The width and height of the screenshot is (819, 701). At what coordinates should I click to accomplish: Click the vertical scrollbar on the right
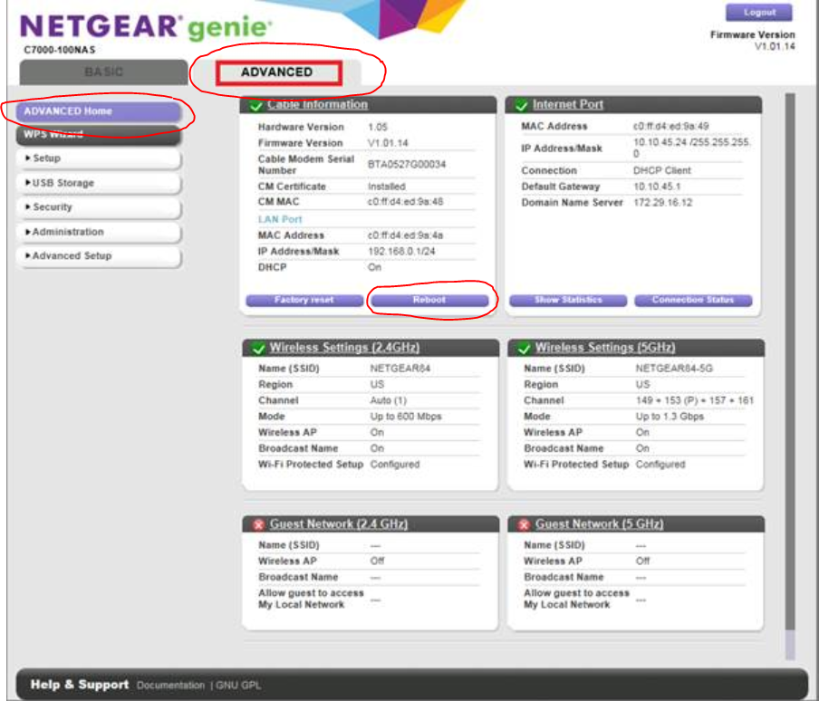pos(789,362)
